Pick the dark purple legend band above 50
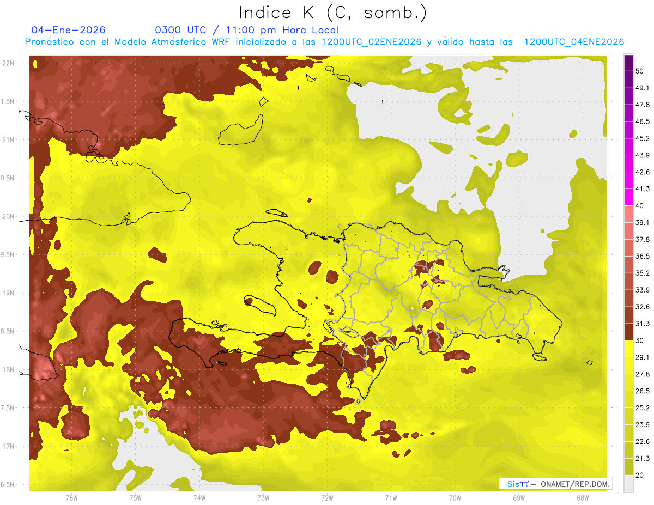The image size is (654, 505). (x=628, y=63)
